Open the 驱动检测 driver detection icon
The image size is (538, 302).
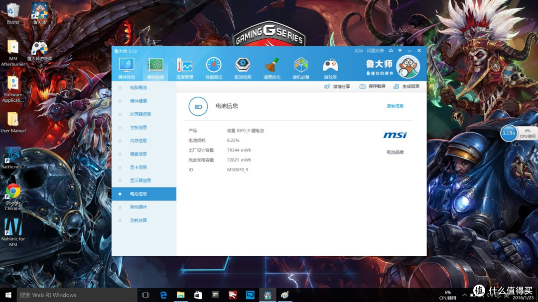pos(243,68)
